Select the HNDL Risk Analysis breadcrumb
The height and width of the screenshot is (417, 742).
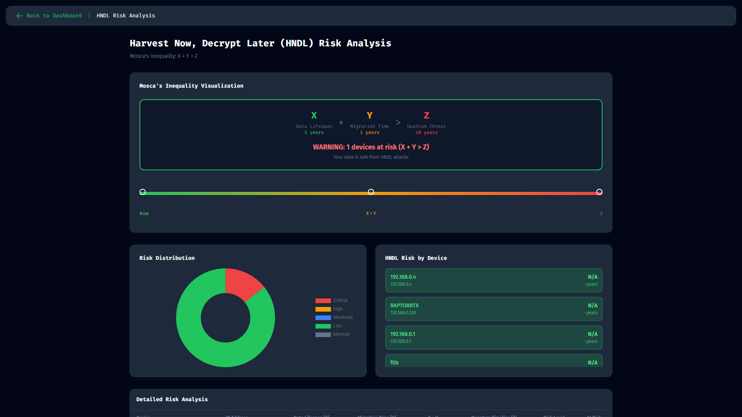[x=126, y=16]
